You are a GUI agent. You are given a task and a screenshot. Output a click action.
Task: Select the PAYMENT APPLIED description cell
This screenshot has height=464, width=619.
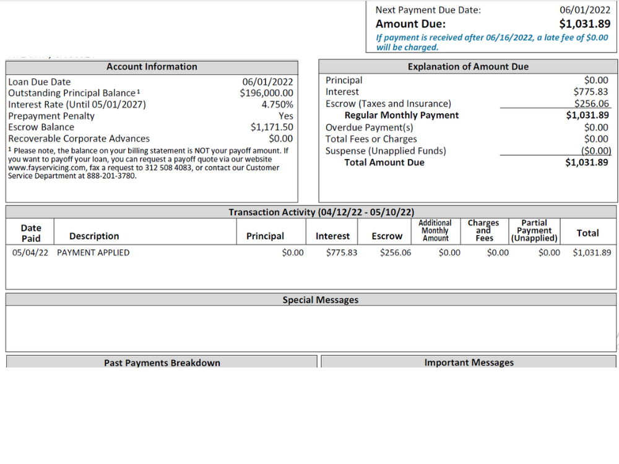click(93, 252)
